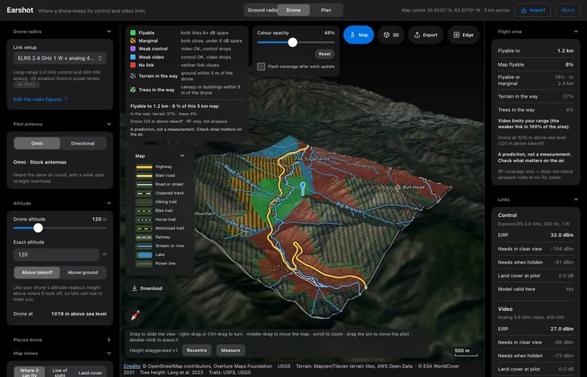Collapse the Altitude section

coord(109,203)
